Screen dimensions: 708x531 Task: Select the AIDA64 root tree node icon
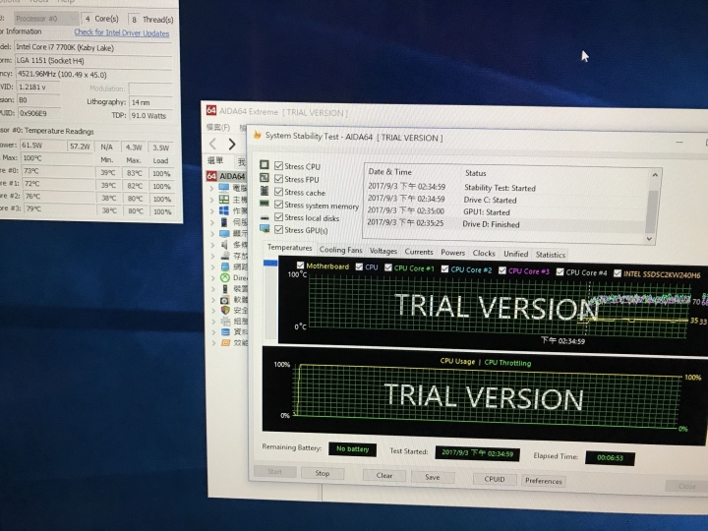tap(211, 176)
